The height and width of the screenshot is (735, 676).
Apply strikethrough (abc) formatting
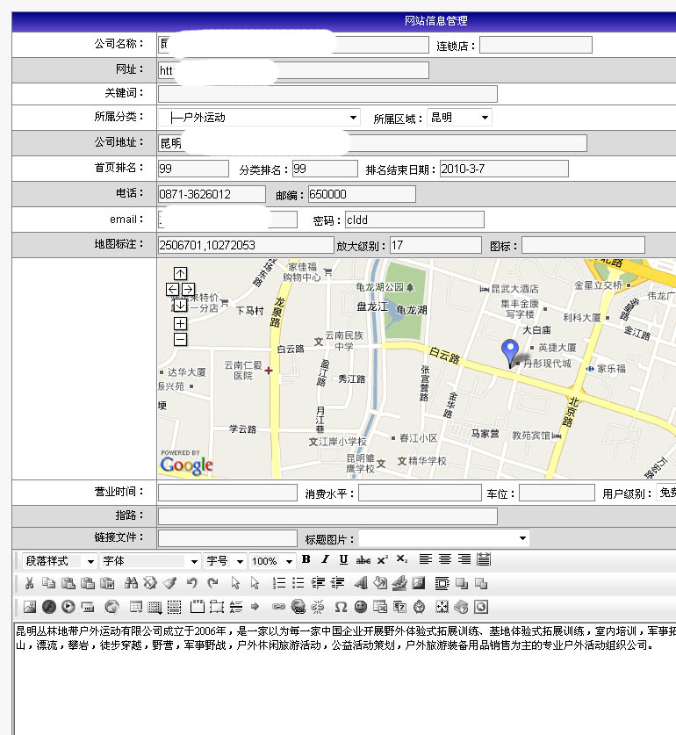(x=363, y=559)
